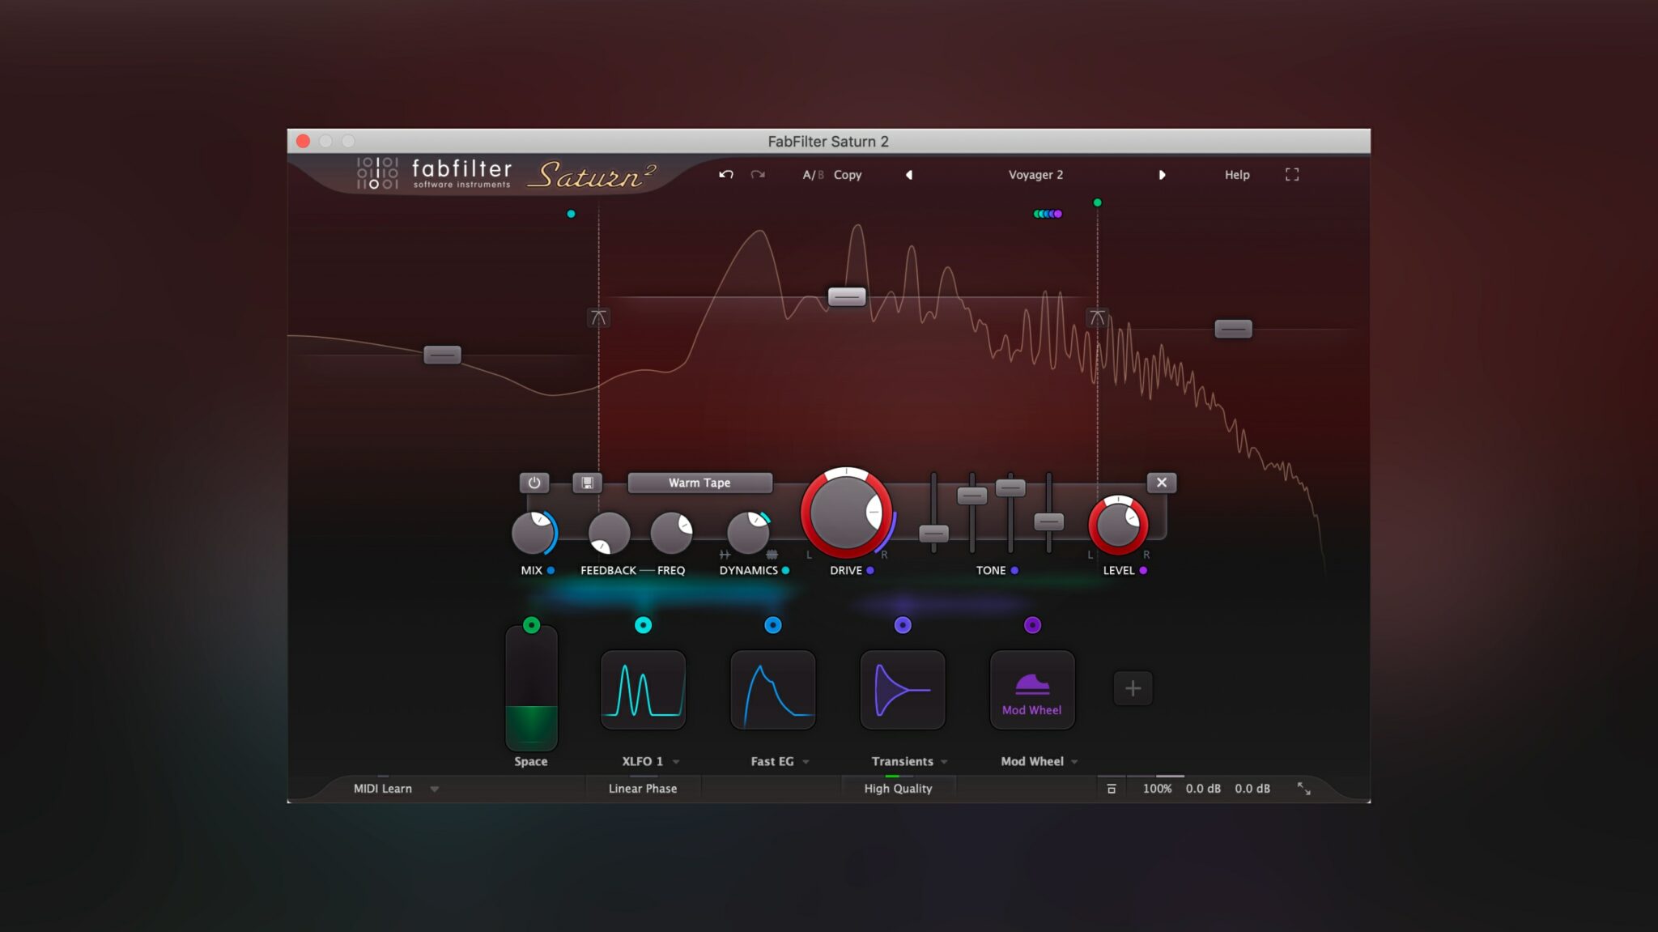Toggle Linear Phase mode
The width and height of the screenshot is (1658, 932).
point(643,789)
